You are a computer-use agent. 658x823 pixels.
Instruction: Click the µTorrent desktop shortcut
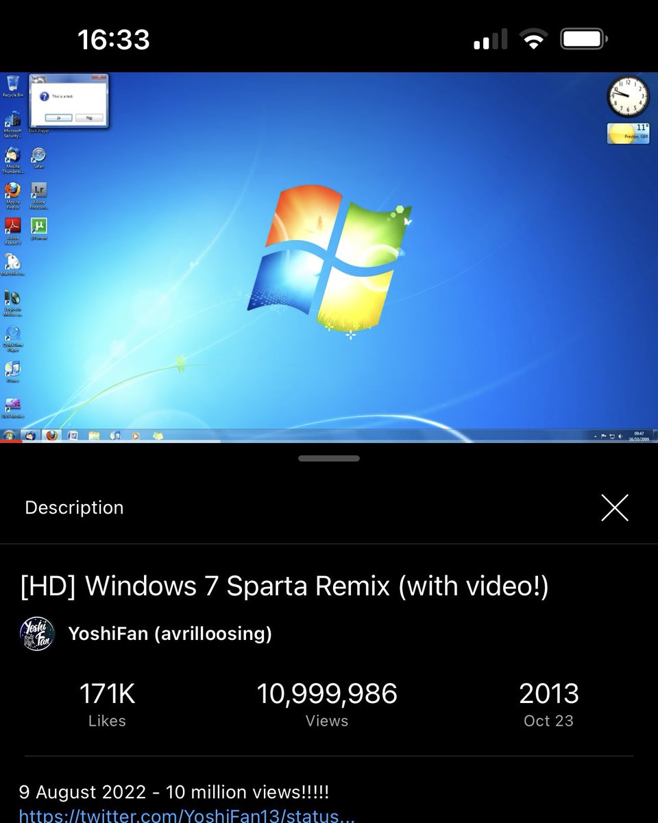pos(38,229)
